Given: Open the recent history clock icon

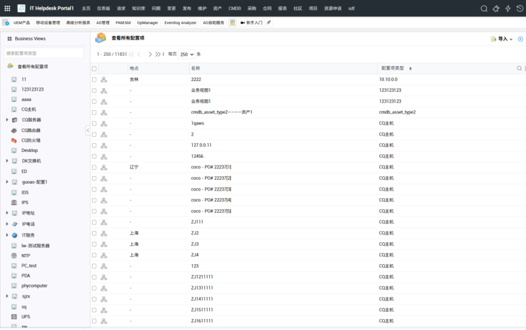Looking at the screenshot, I should click(520, 9).
